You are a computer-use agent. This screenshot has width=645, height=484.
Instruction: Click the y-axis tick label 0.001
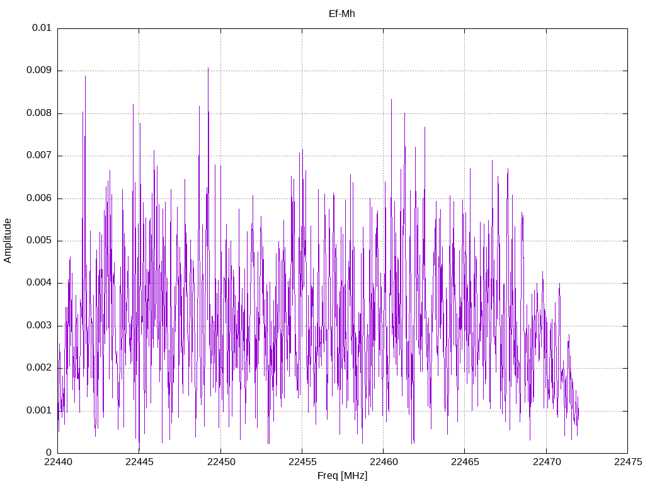39,410
